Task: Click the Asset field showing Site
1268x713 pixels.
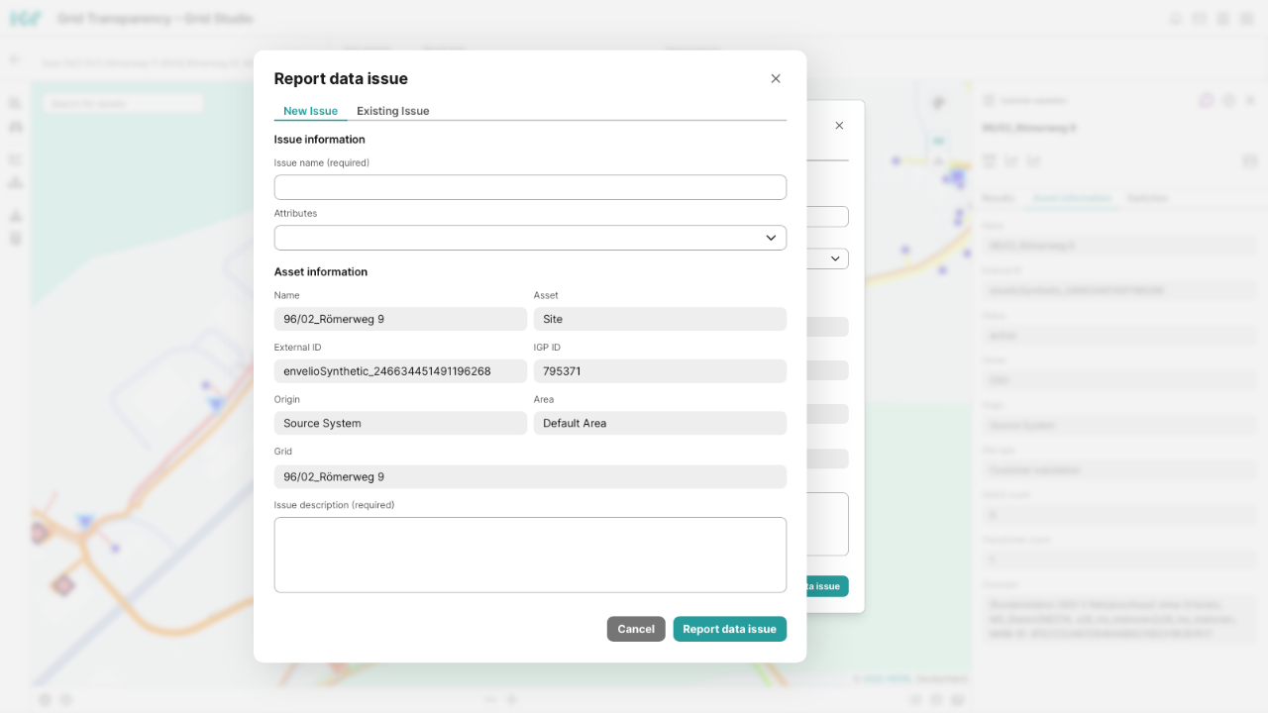Action: pos(660,319)
